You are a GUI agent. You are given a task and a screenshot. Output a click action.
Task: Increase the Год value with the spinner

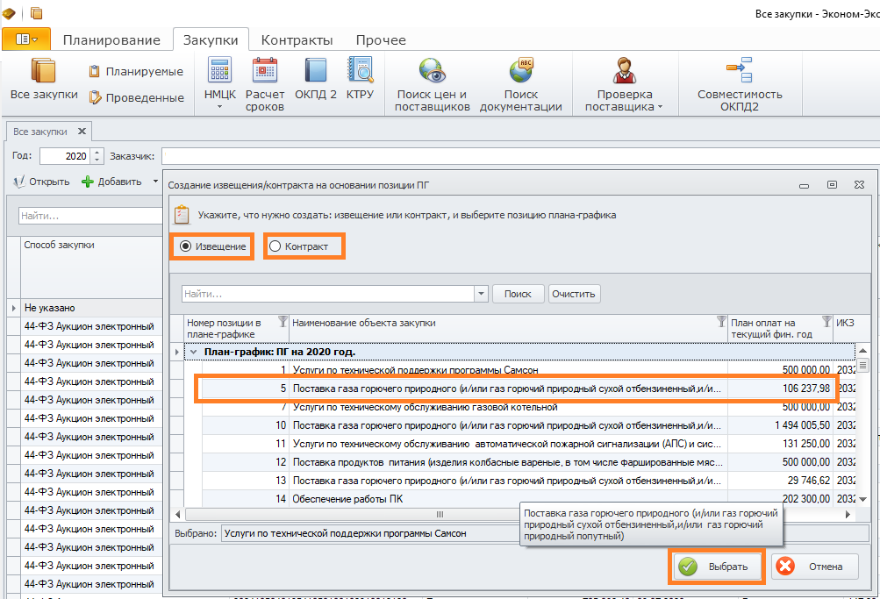pyautogui.click(x=97, y=152)
